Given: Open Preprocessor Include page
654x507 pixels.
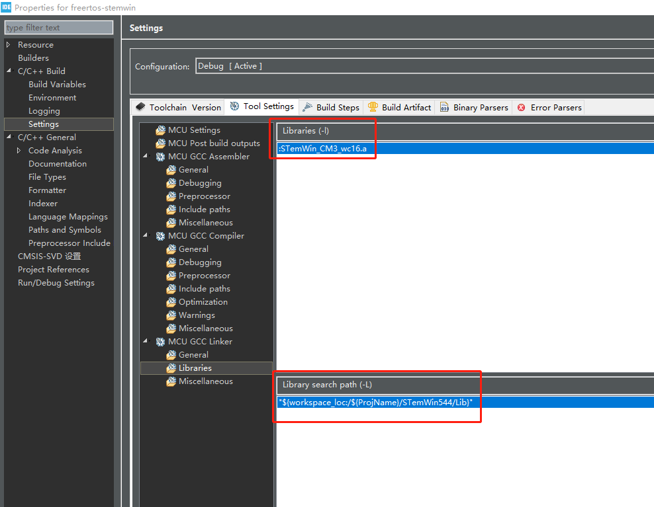Looking at the screenshot, I should point(70,243).
